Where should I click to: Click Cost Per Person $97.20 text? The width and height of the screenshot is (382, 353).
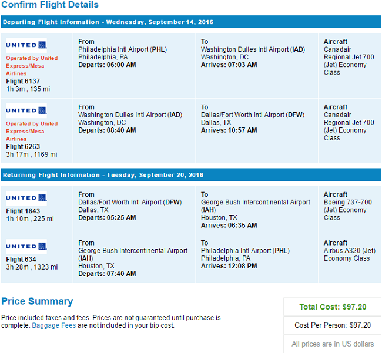(333, 325)
